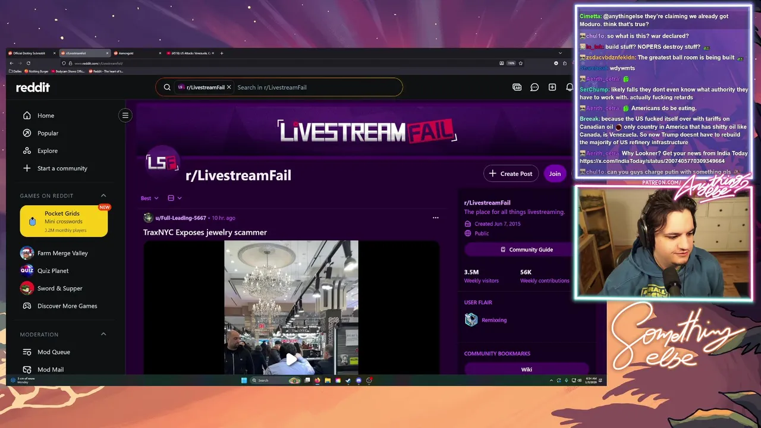This screenshot has width=761, height=428.
Task: Open Steam from the taskbar
Action: point(348,380)
